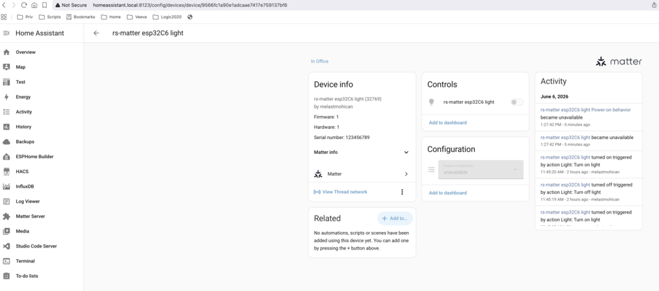Collapse the Home Assistant sidebar menu
This screenshot has height=291, width=659.
tap(6, 33)
